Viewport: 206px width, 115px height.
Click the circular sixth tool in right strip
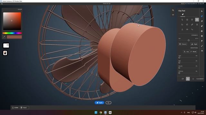click(x=202, y=36)
